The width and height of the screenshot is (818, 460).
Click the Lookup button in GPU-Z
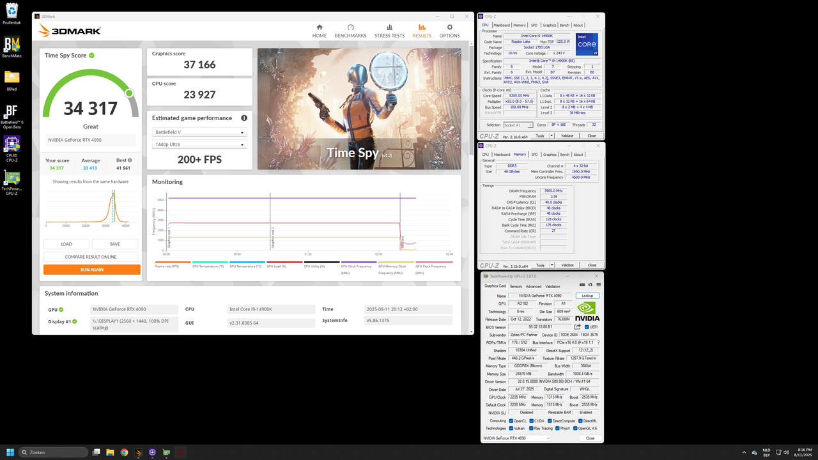587,296
